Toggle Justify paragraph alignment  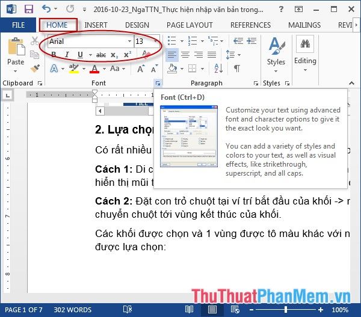click(x=212, y=55)
